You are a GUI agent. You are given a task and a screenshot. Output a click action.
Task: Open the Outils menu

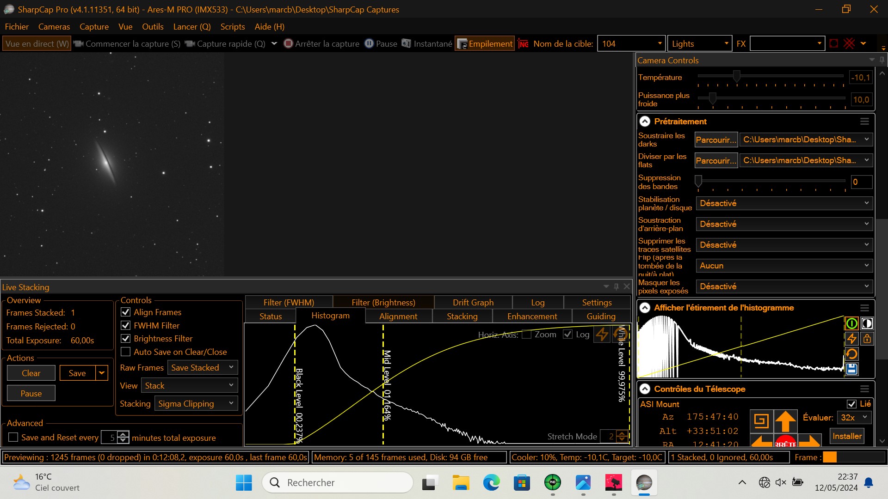coord(153,27)
